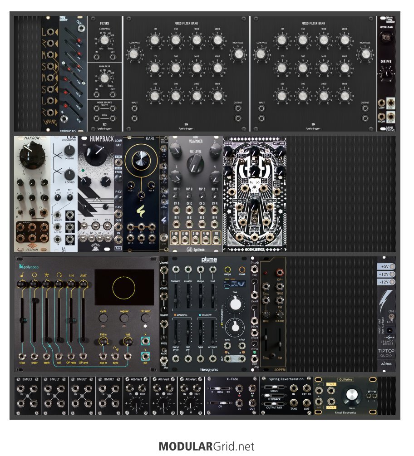
Task: Click the Polygogo star icon knob
Action: [x=46, y=284]
